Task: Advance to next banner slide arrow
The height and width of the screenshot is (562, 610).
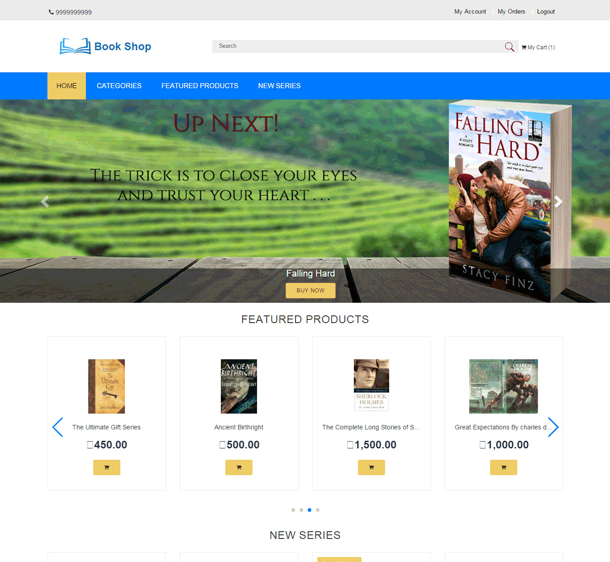Action: [558, 201]
